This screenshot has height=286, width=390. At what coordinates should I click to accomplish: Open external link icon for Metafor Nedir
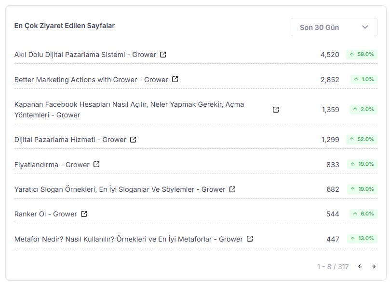click(250, 239)
